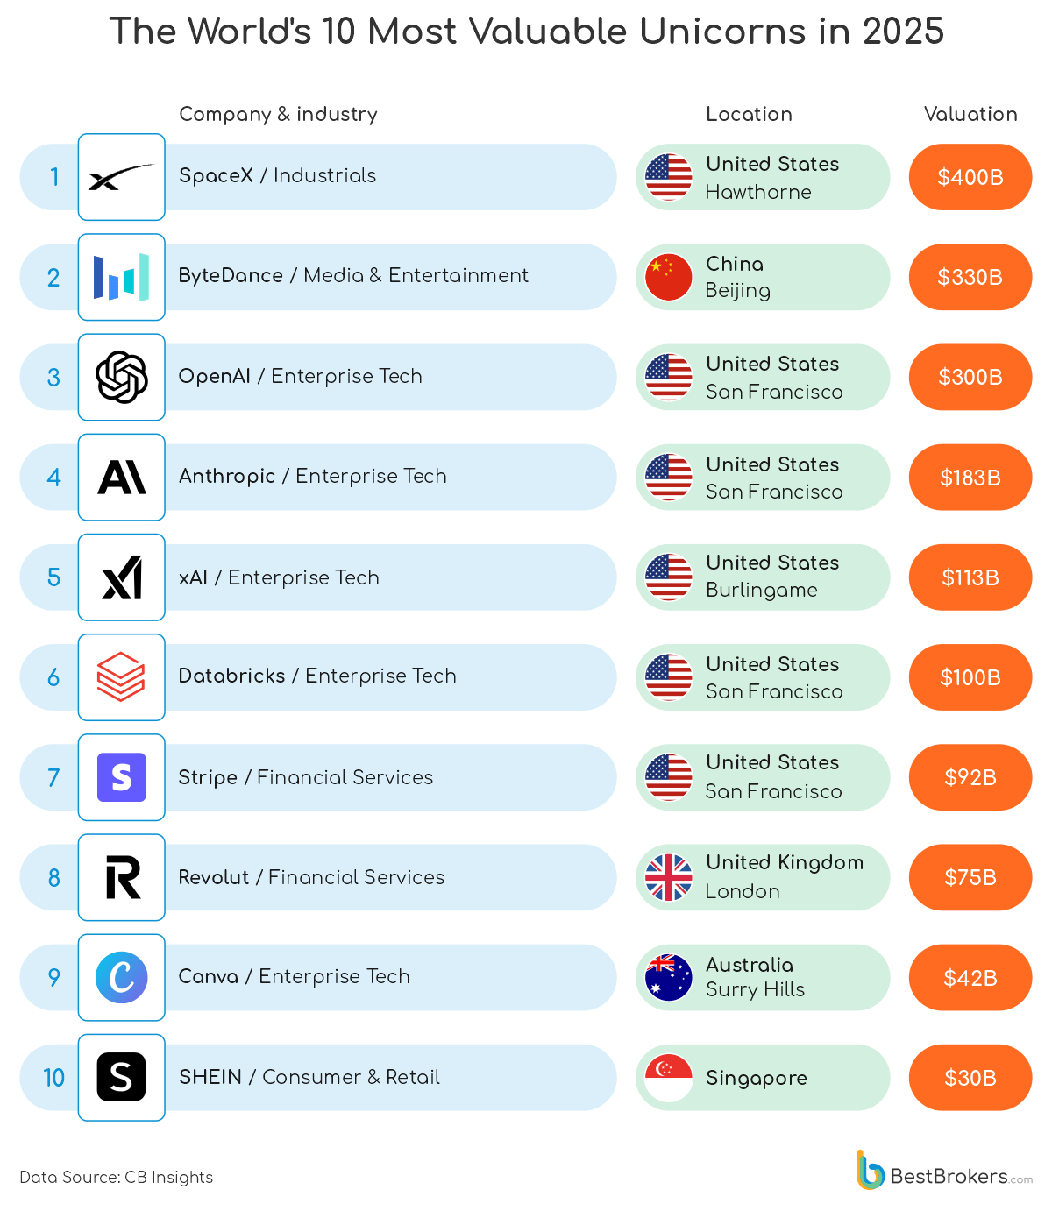The height and width of the screenshot is (1211, 1052).
Task: Click the Data Source: CB Insights text
Action: click(x=117, y=1177)
